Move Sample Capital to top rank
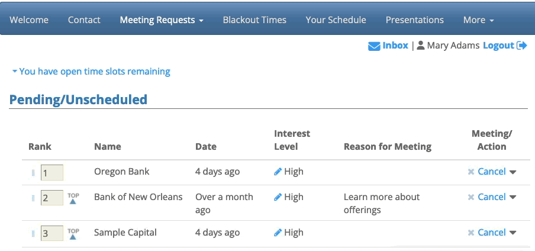The height and width of the screenshot is (251, 535). tap(73, 233)
